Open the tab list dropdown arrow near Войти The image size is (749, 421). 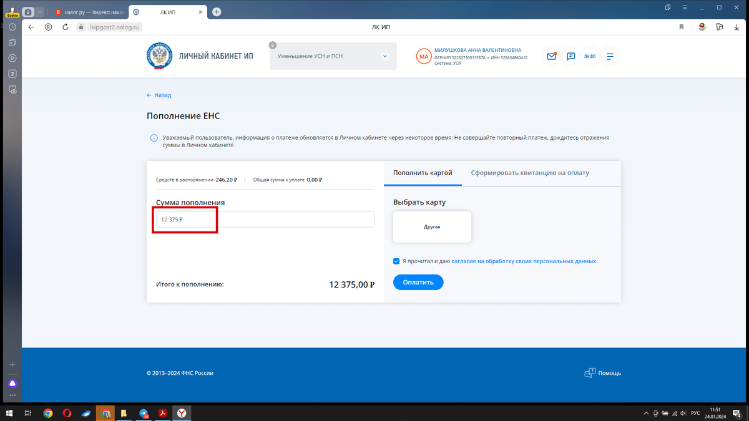(39, 11)
